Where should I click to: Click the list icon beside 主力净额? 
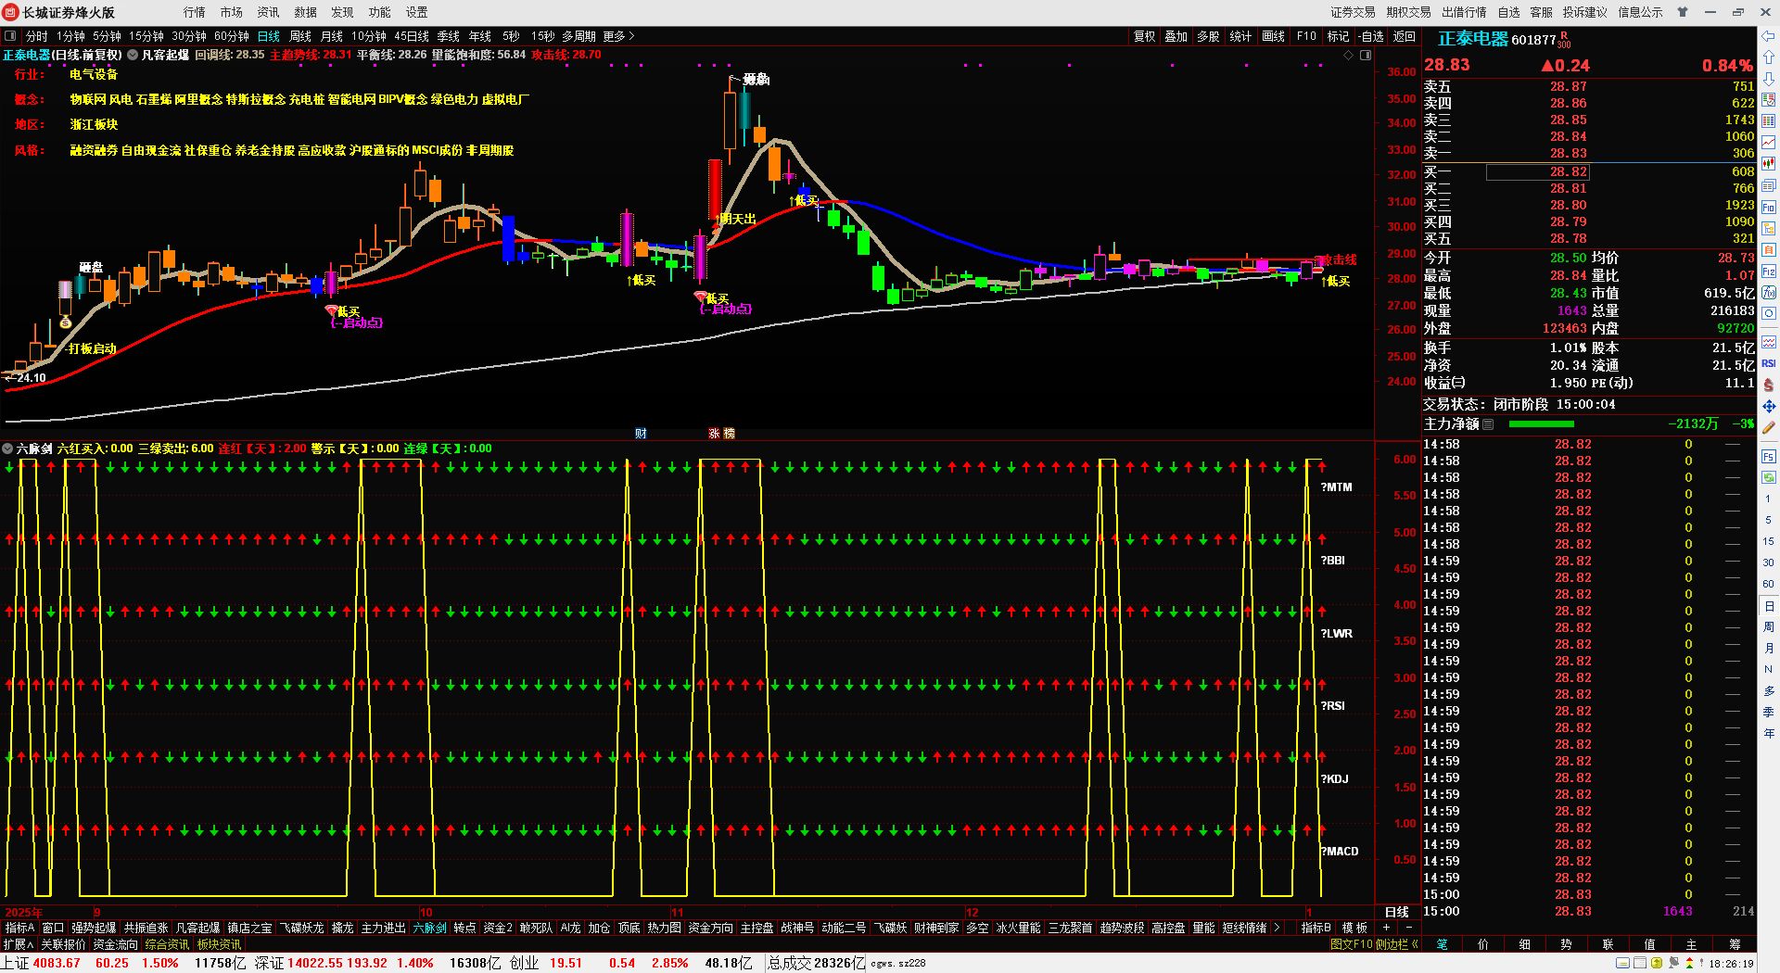tap(1488, 423)
